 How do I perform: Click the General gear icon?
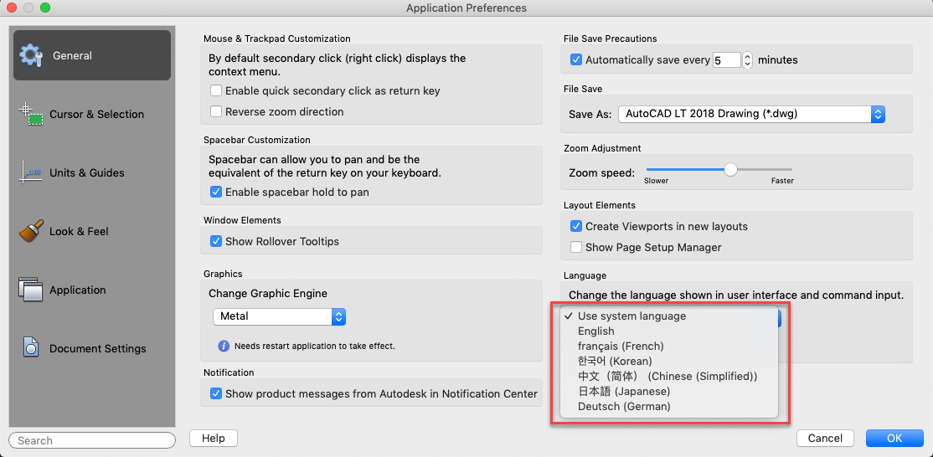pyautogui.click(x=31, y=55)
